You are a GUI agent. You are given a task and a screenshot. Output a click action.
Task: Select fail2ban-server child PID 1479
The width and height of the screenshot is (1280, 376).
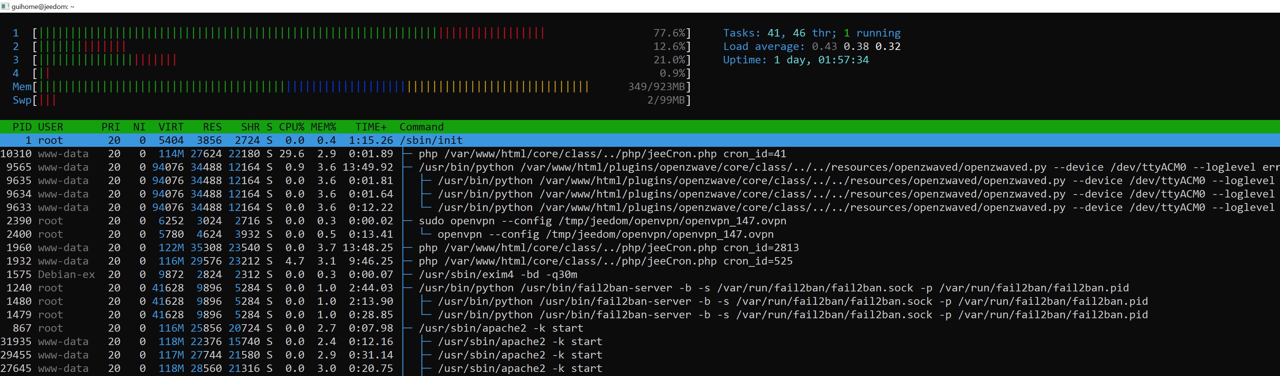[x=640, y=315]
